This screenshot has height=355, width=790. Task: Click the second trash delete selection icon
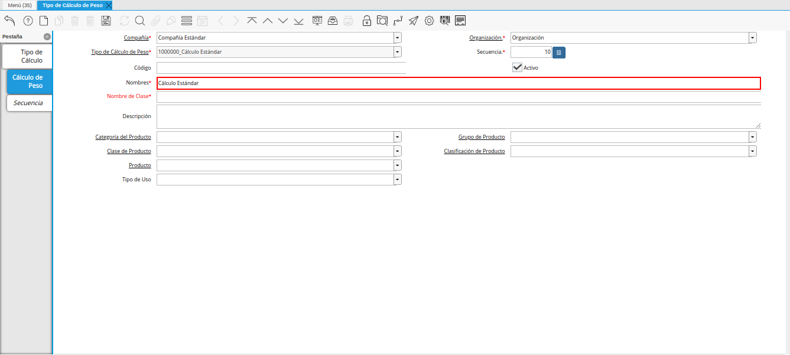click(x=90, y=21)
